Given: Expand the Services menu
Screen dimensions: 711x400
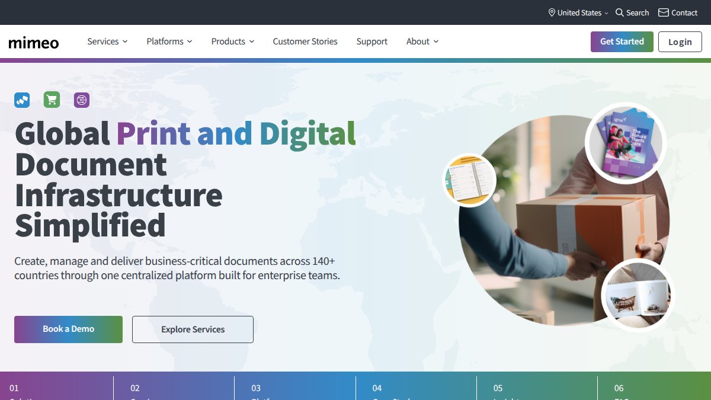Looking at the screenshot, I should click(107, 41).
